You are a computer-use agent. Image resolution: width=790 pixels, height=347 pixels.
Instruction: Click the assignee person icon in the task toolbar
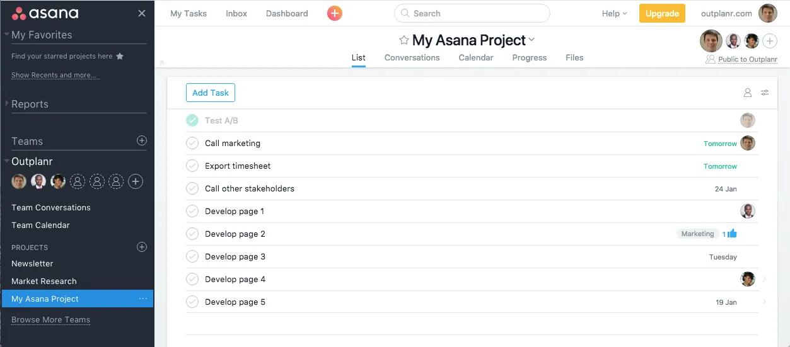[748, 93]
